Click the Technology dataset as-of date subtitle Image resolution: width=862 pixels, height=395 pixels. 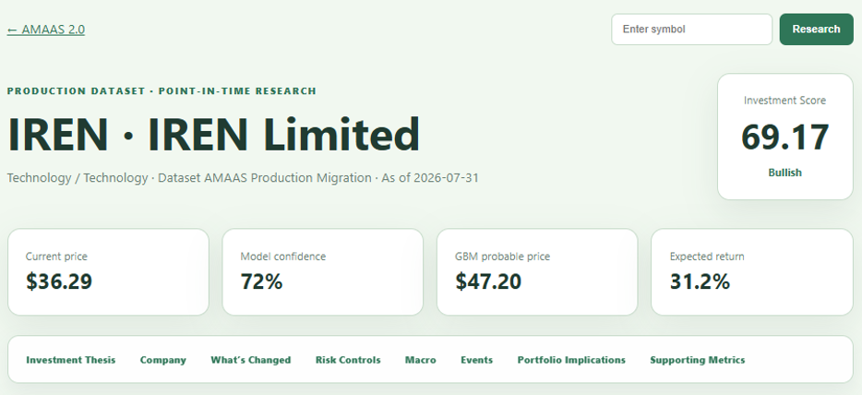point(243,178)
